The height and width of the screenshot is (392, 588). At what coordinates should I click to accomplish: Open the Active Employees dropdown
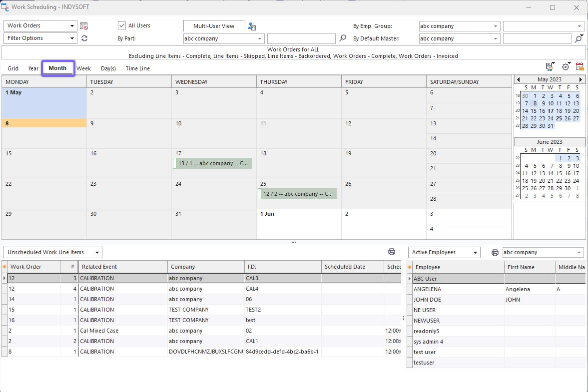pos(444,253)
